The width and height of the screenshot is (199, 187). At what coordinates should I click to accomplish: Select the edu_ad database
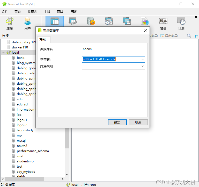20,104
